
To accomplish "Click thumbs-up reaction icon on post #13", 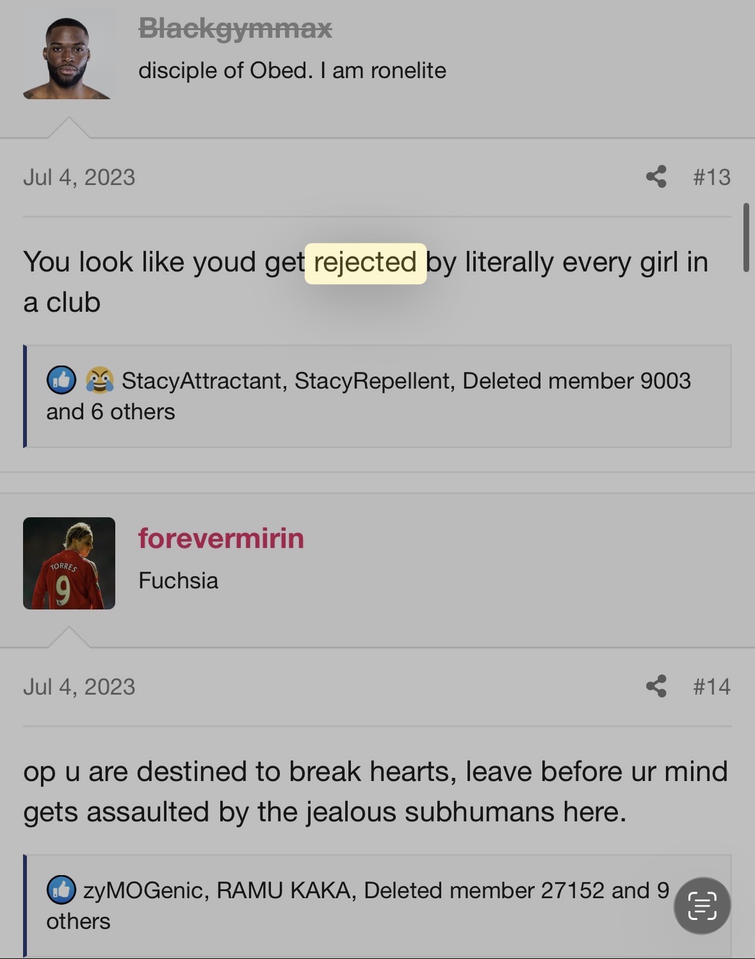I will (61, 380).
